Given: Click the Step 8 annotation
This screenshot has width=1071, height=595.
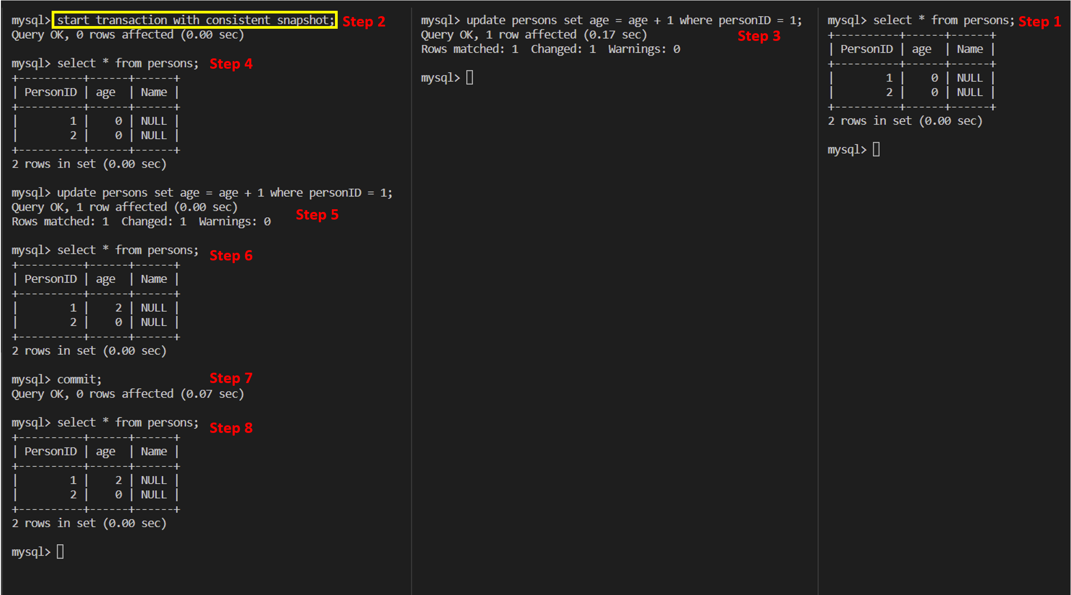Looking at the screenshot, I should click(231, 428).
